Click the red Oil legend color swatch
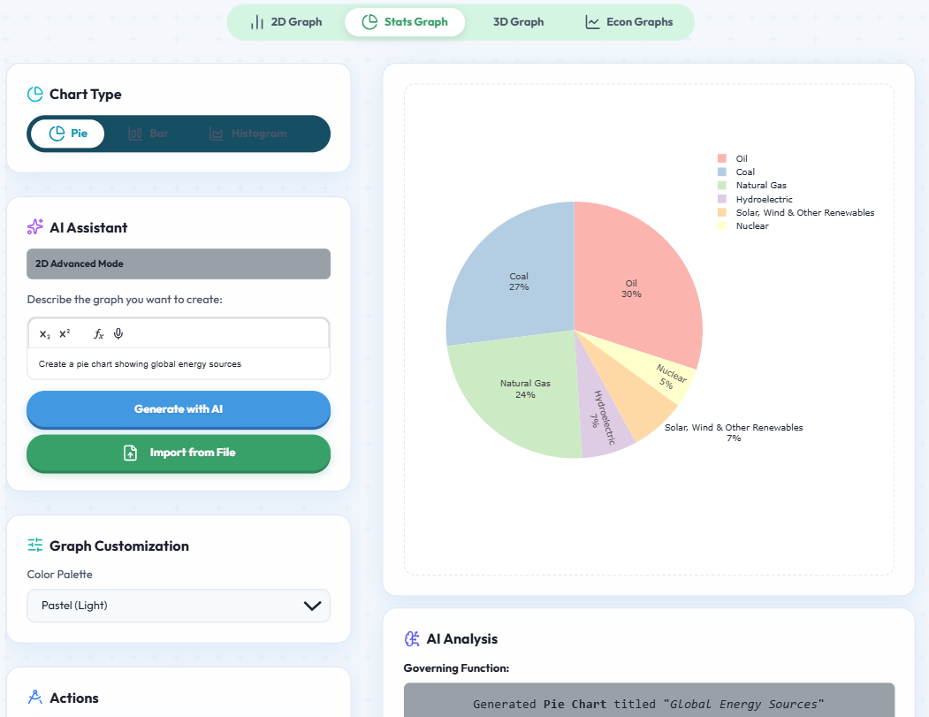Viewport: 929px width, 717px height. pyautogui.click(x=723, y=158)
